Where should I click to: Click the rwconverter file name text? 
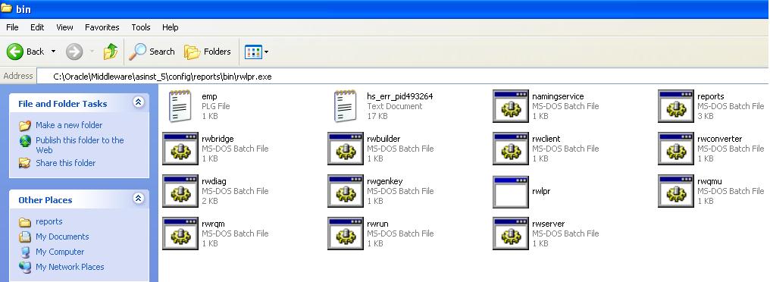click(719, 139)
